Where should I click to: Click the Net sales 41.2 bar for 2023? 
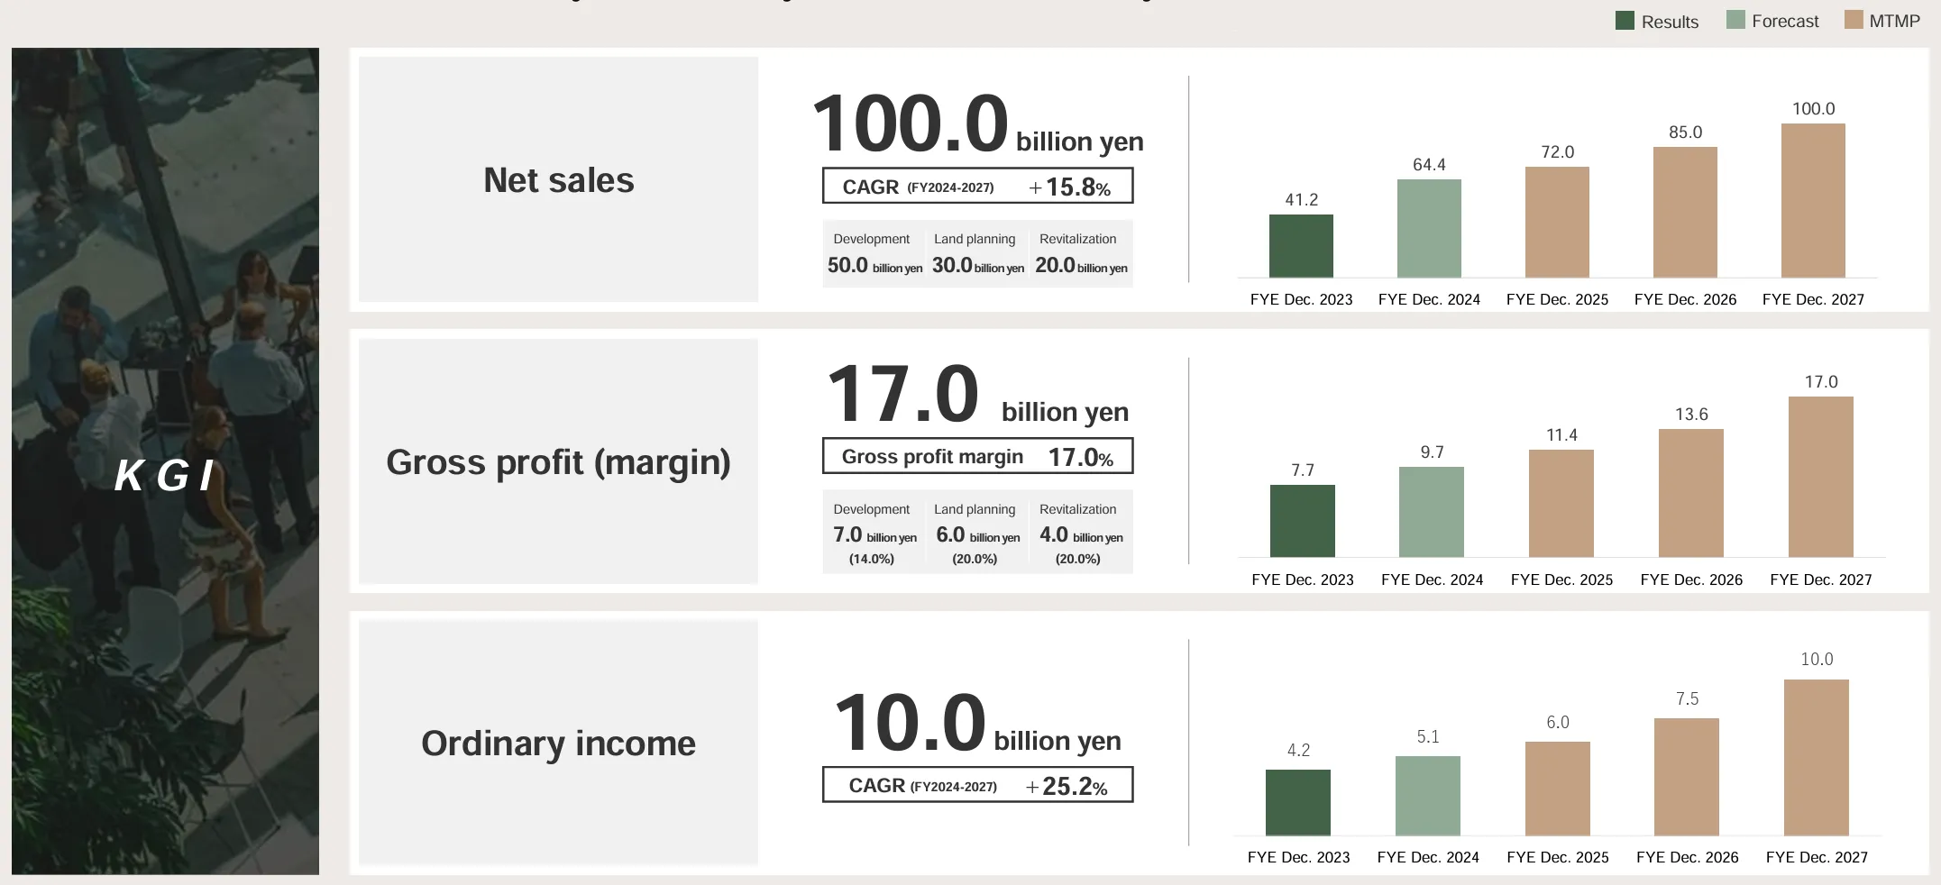coord(1301,246)
